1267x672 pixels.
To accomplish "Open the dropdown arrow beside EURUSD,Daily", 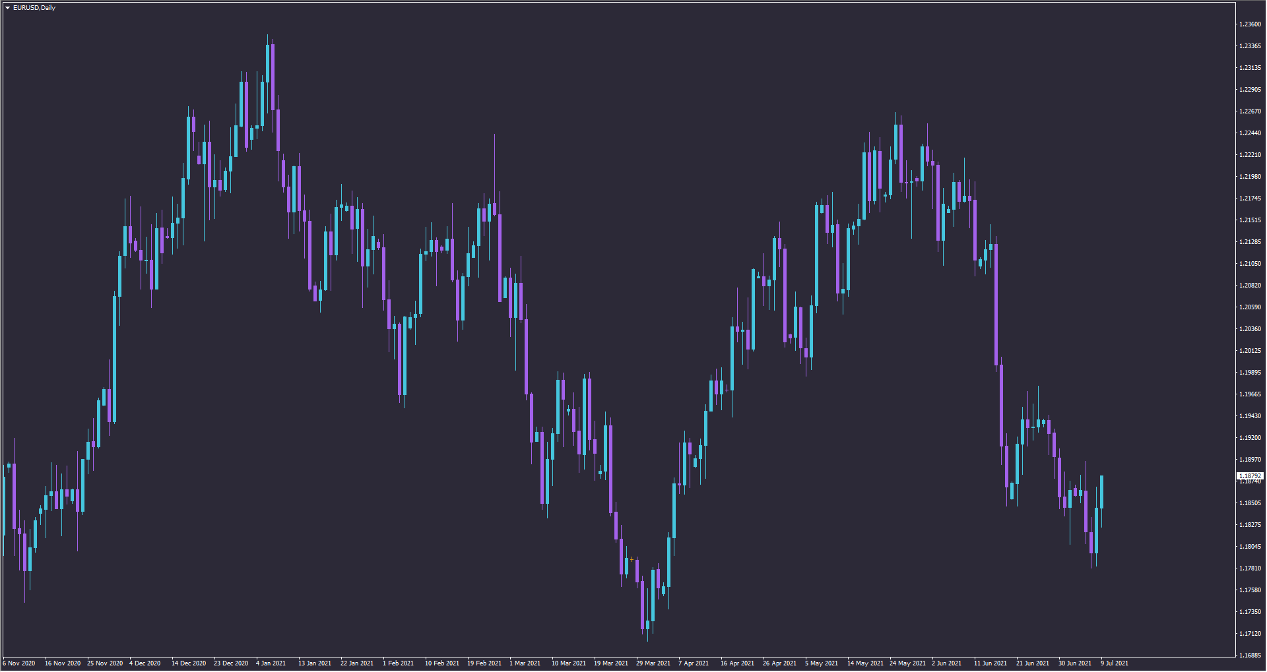I will (8, 8).
